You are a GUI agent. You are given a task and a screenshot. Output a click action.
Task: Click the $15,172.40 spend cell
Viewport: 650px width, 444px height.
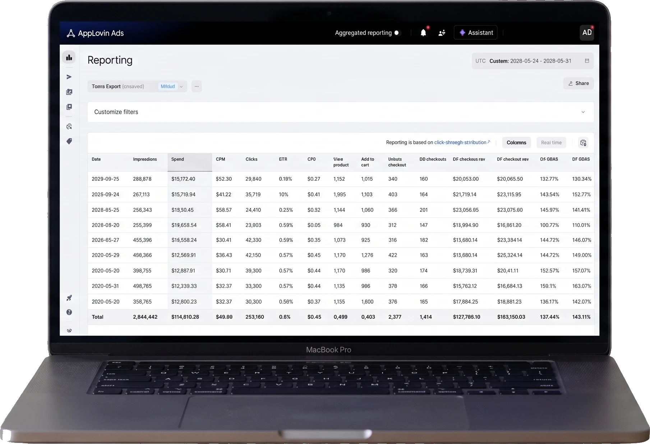pyautogui.click(x=183, y=179)
